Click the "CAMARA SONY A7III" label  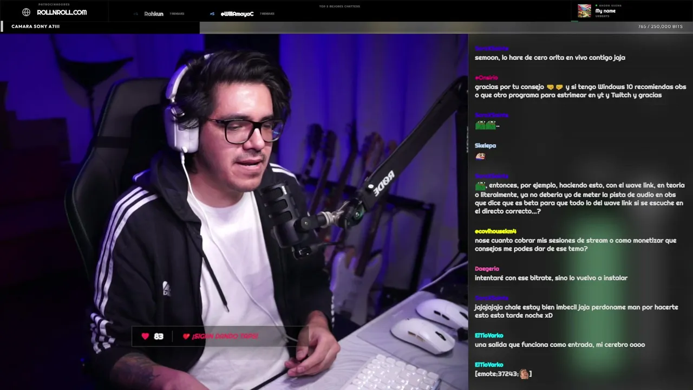(x=36, y=27)
